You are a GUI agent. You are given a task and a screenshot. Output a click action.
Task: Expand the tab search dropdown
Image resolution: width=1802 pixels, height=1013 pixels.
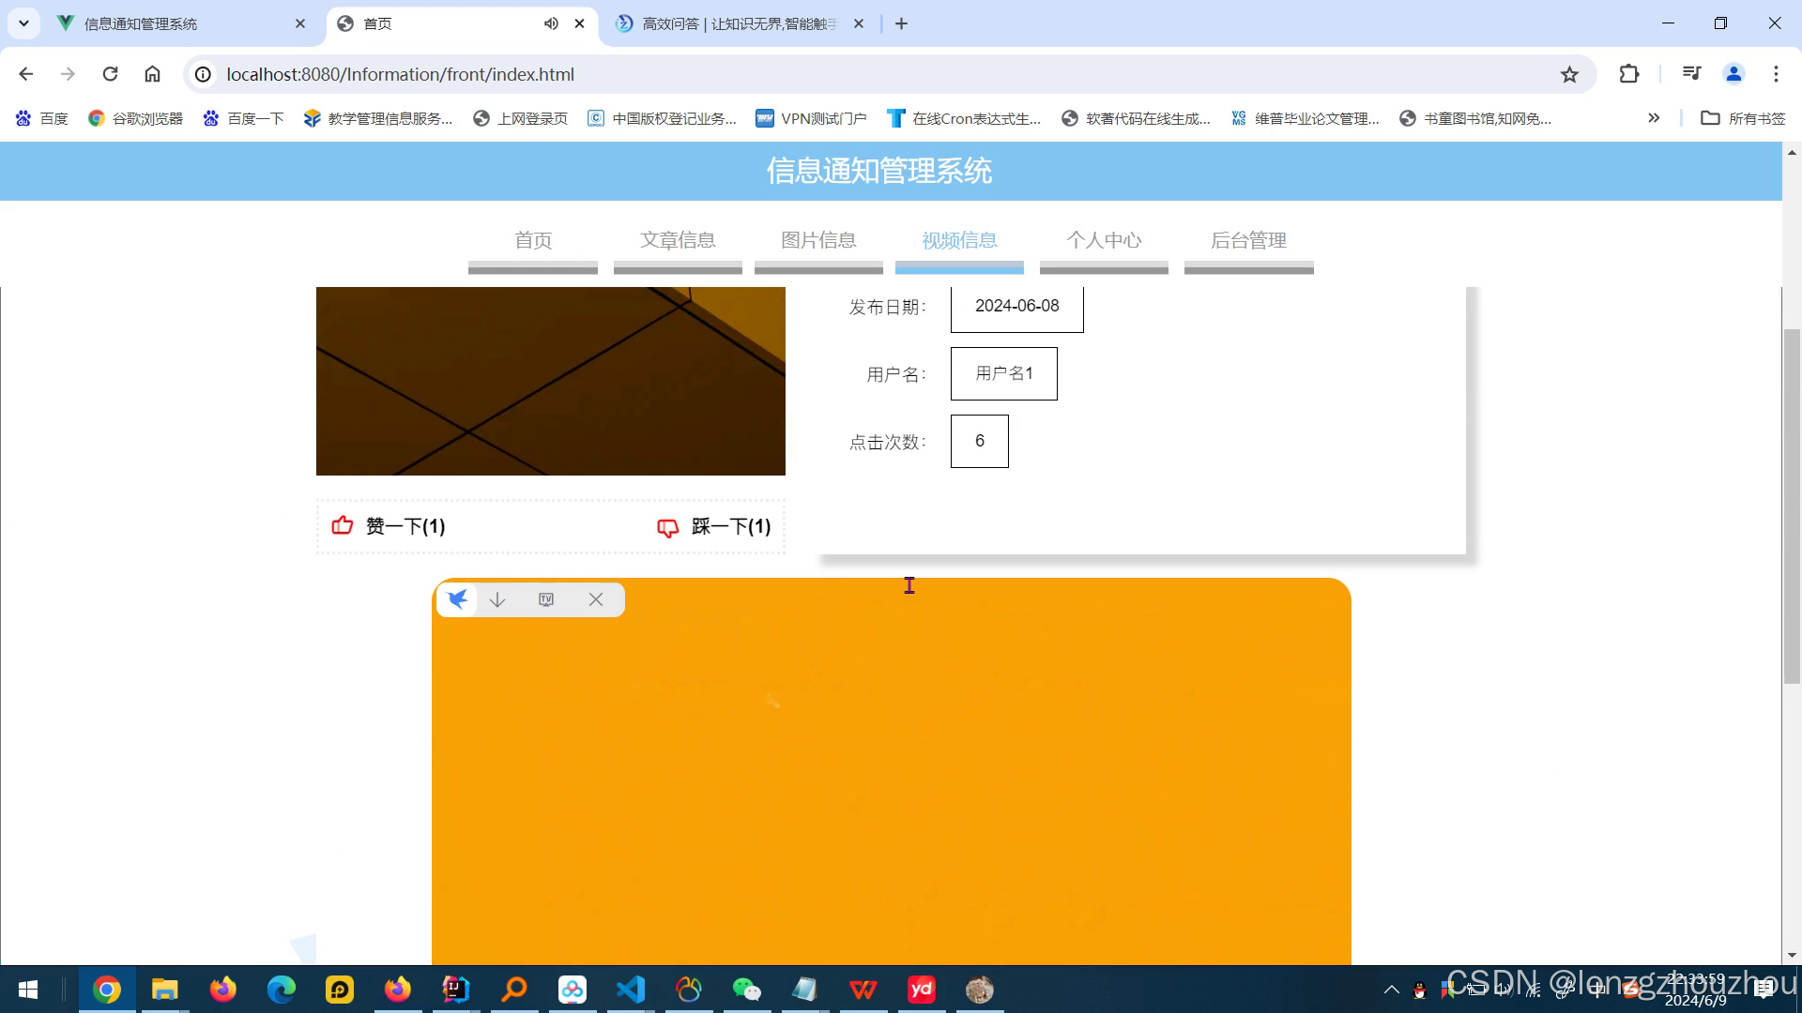(23, 23)
